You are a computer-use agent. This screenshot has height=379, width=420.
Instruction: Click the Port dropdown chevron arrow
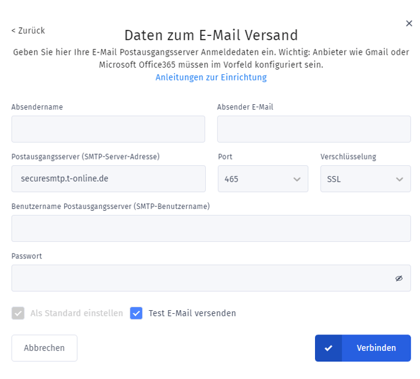tap(297, 179)
